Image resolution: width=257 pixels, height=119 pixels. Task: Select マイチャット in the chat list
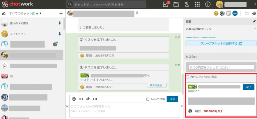[17, 34]
